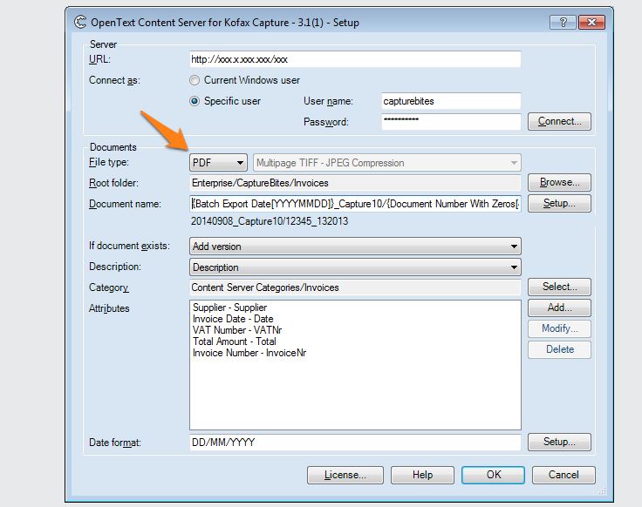Click Browse... for root folder

559,182
